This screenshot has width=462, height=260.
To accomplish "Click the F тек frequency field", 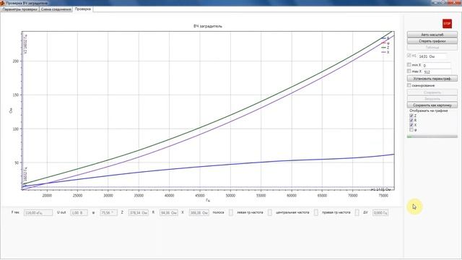I will coord(38,212).
